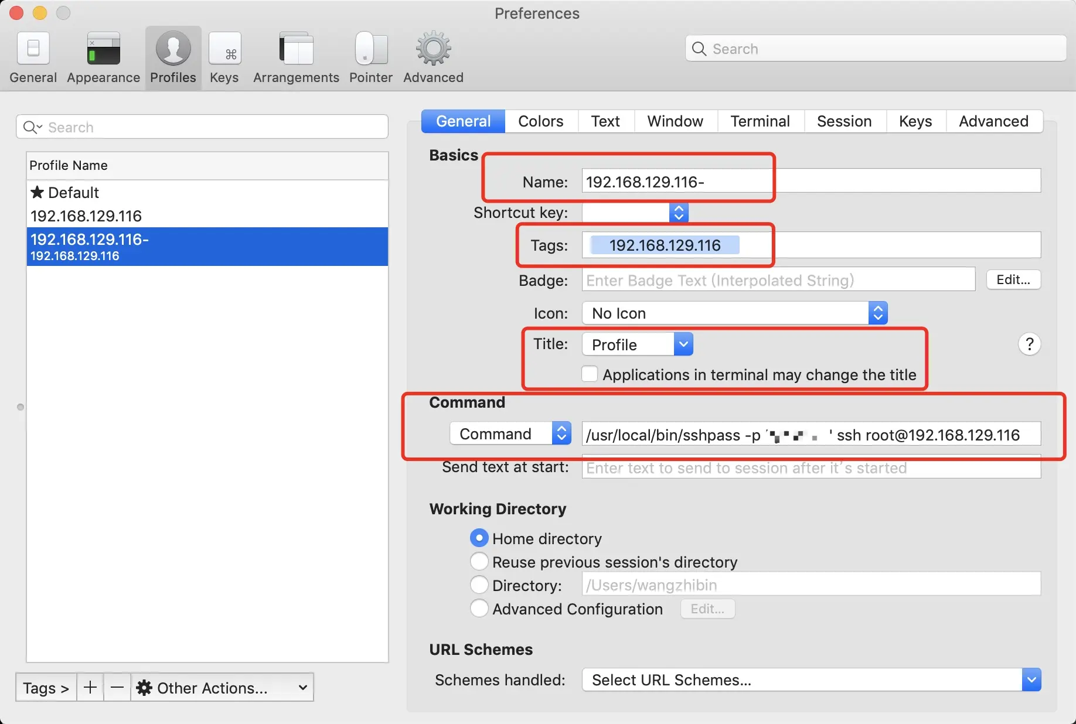Click Edit button next to Badge

[x=1013, y=279]
